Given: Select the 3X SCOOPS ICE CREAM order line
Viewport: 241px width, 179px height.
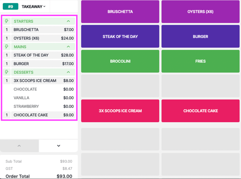Looking at the screenshot, I should [x=43, y=81].
